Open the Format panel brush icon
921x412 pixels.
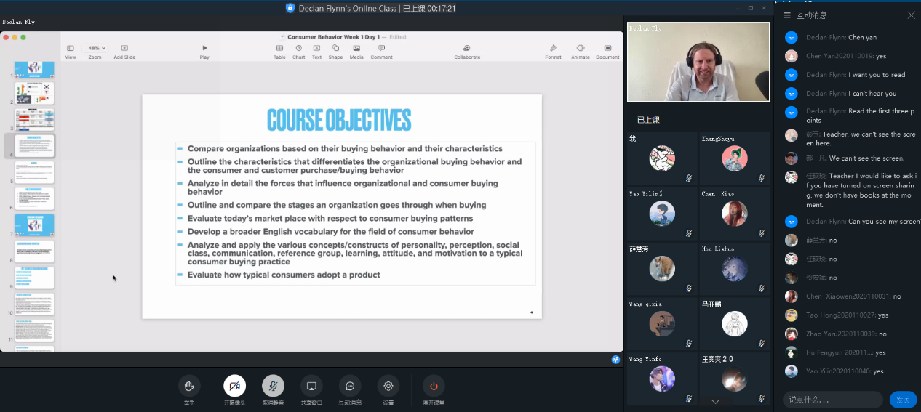553,48
